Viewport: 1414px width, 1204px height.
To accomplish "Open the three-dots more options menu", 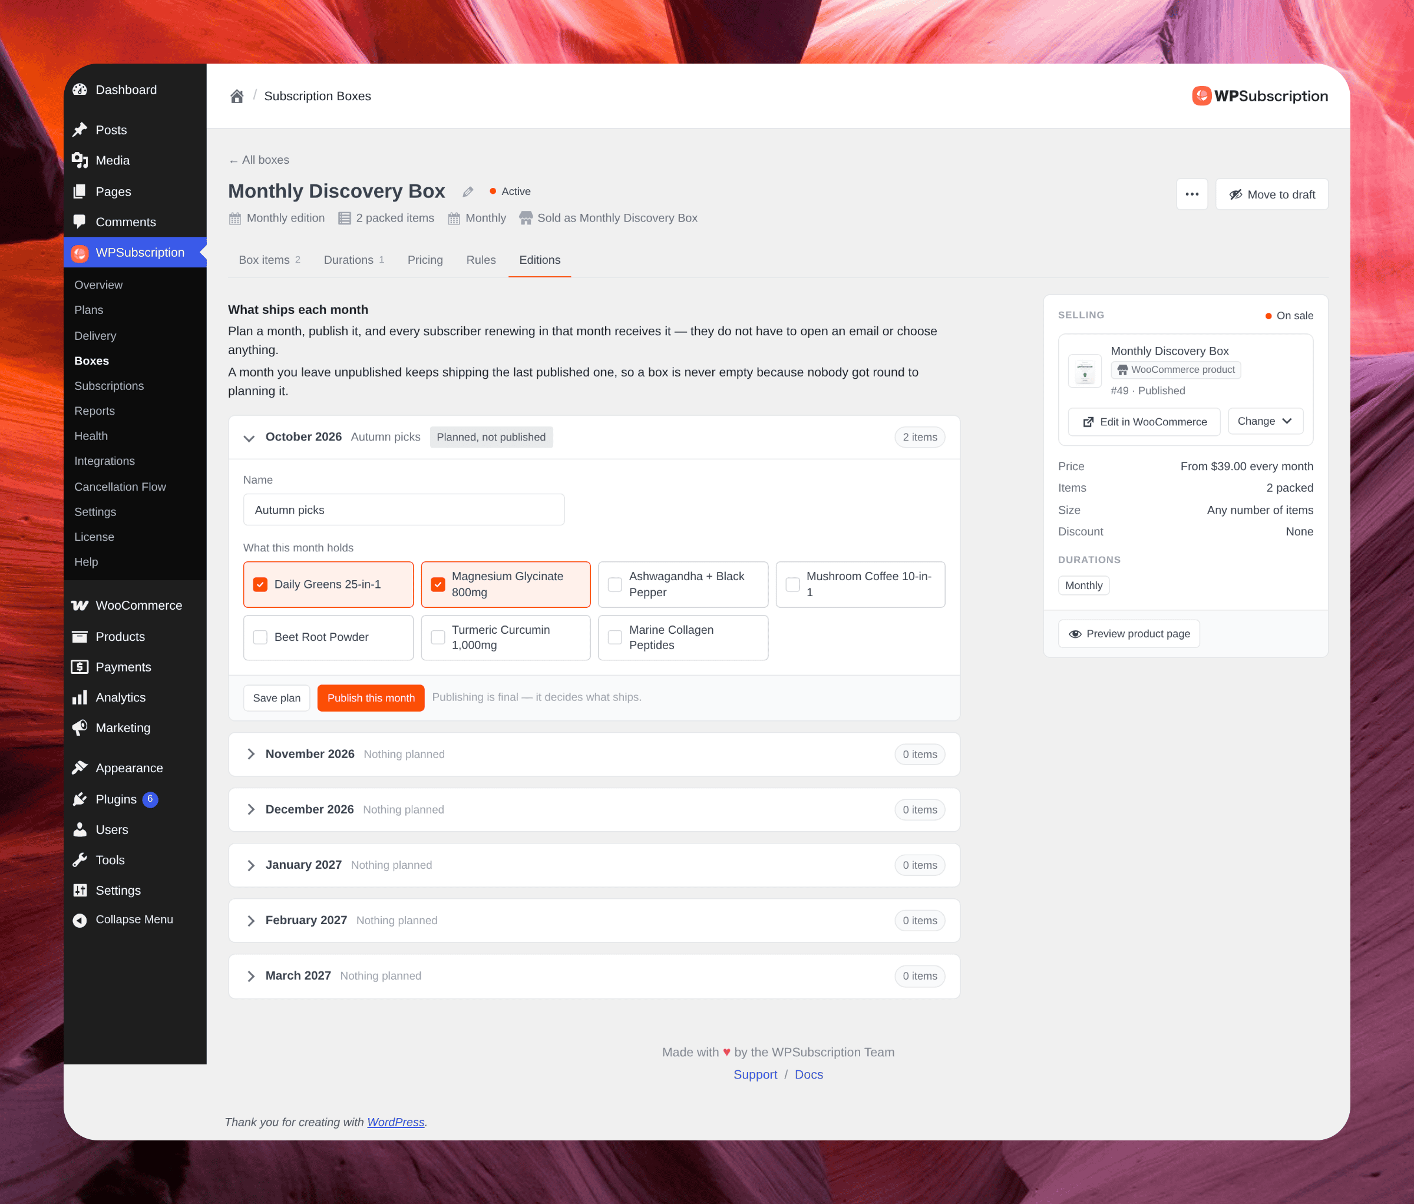I will coord(1191,194).
